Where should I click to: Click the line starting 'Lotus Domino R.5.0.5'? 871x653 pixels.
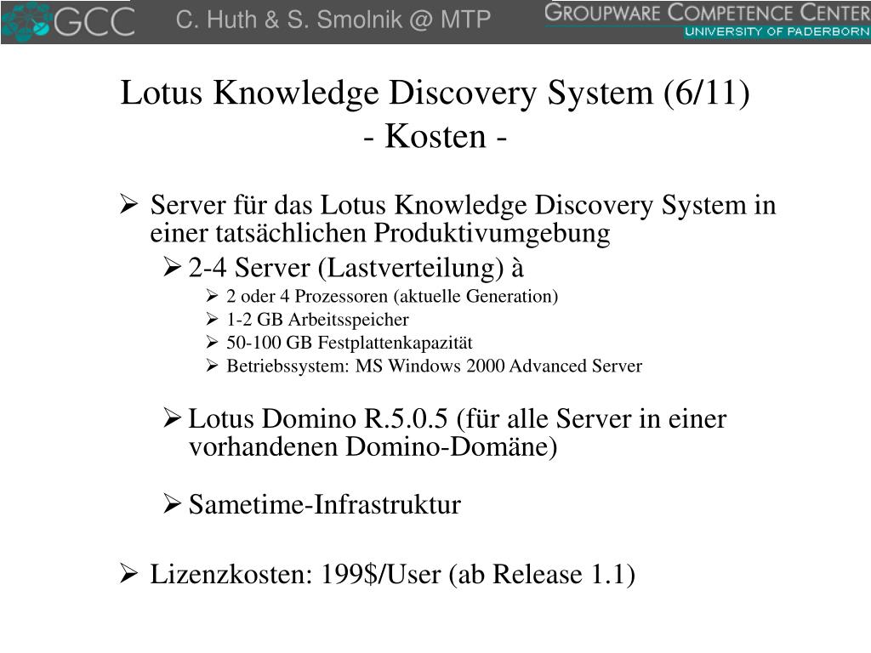pos(458,418)
